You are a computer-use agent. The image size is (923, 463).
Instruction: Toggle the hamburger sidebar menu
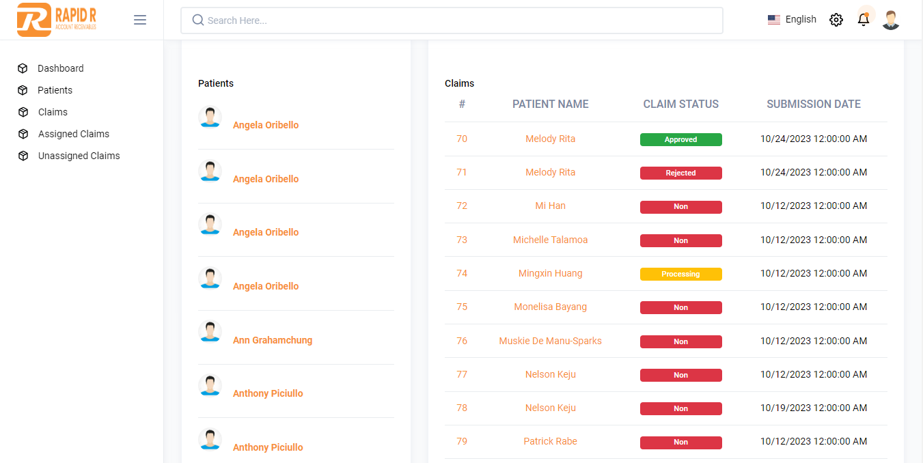coord(140,20)
